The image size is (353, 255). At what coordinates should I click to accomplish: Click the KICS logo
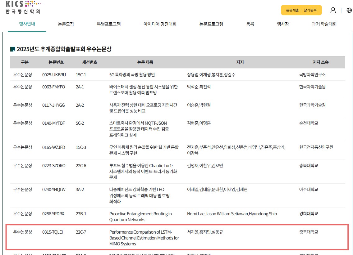pos(23,7)
